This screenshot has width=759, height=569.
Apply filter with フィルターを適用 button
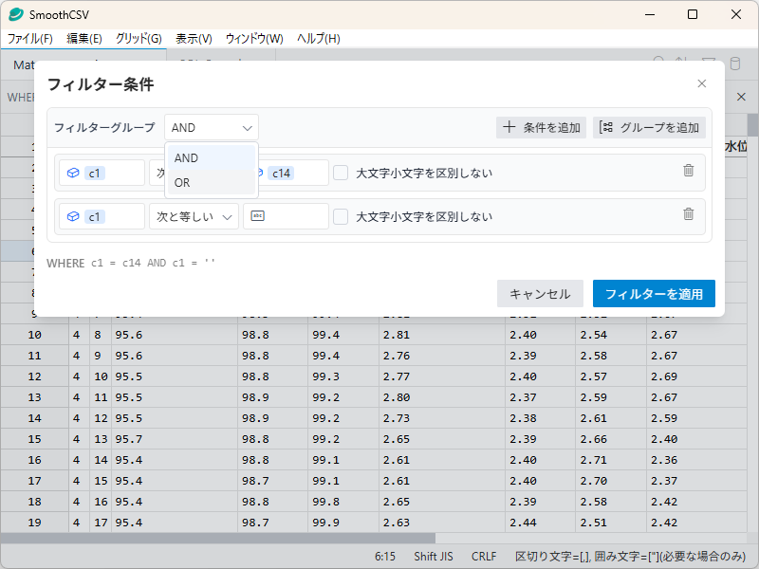(654, 294)
